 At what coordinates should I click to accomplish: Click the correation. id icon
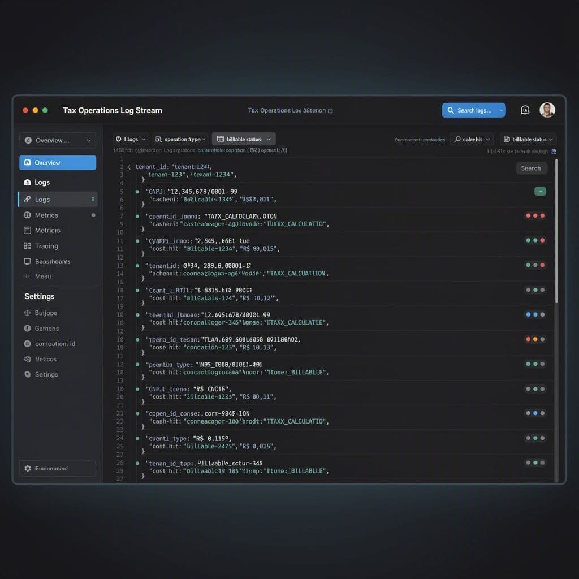[27, 343]
